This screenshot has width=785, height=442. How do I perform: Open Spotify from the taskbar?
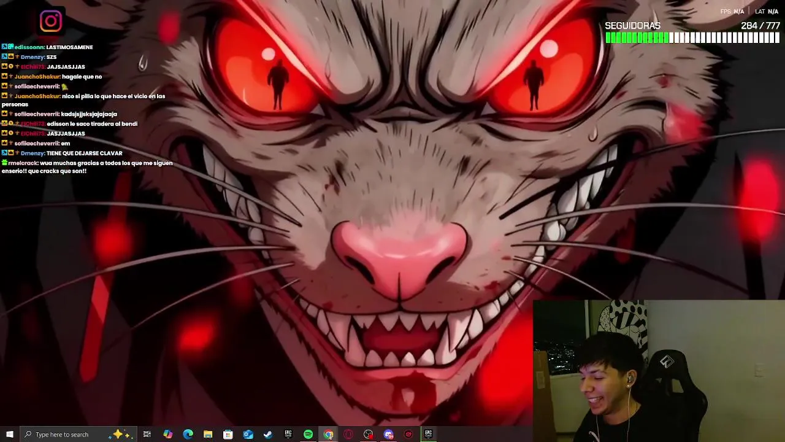[x=308, y=434]
